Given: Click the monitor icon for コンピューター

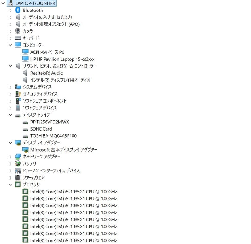Looking at the screenshot, I should click(x=18, y=45).
